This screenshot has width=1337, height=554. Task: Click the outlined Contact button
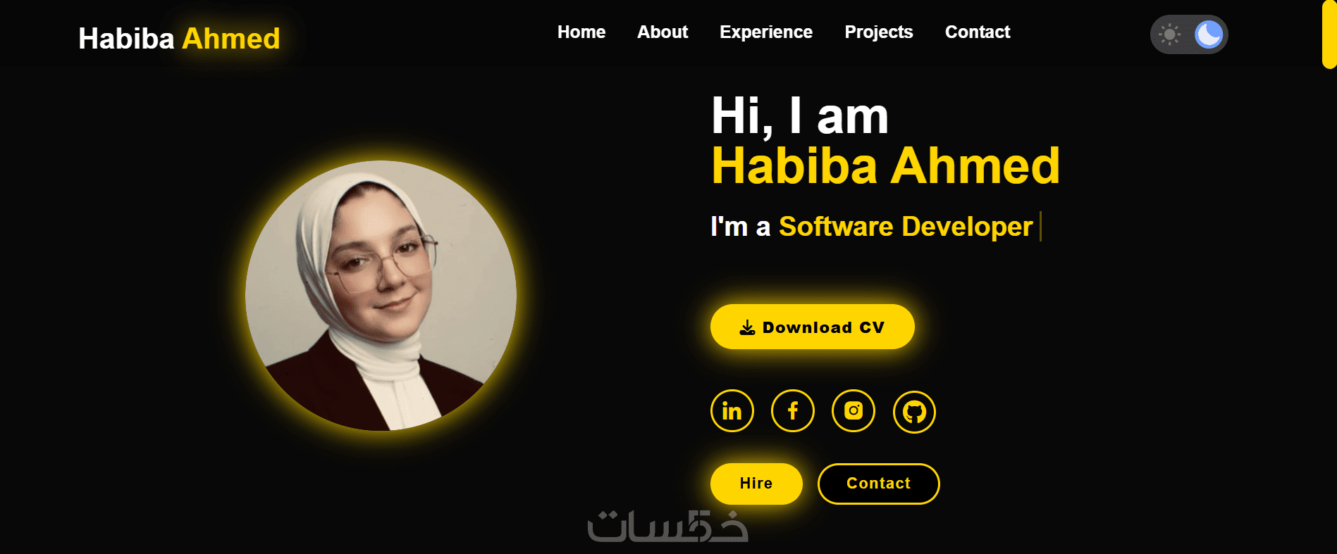pos(878,484)
